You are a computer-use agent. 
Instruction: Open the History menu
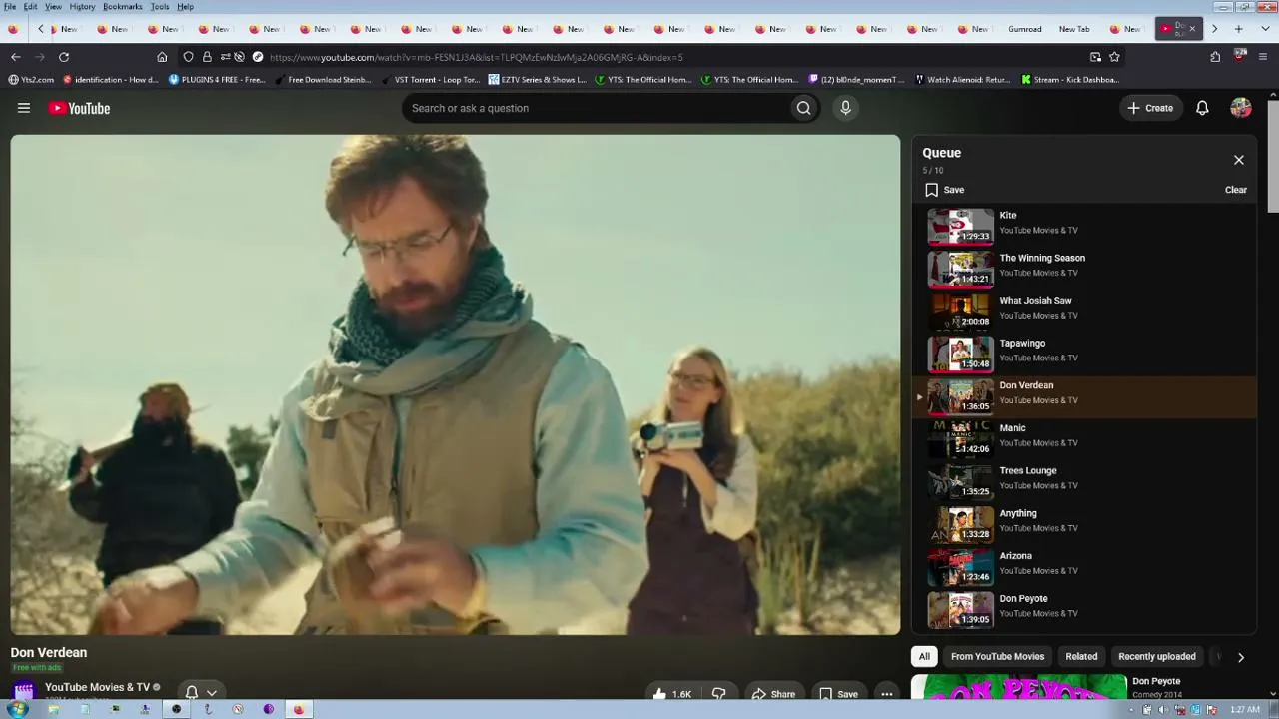point(83,7)
